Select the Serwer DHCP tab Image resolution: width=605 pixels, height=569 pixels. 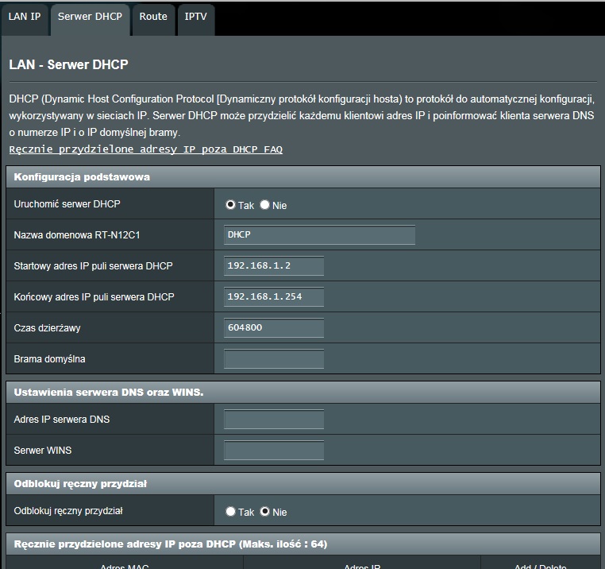[x=90, y=19]
